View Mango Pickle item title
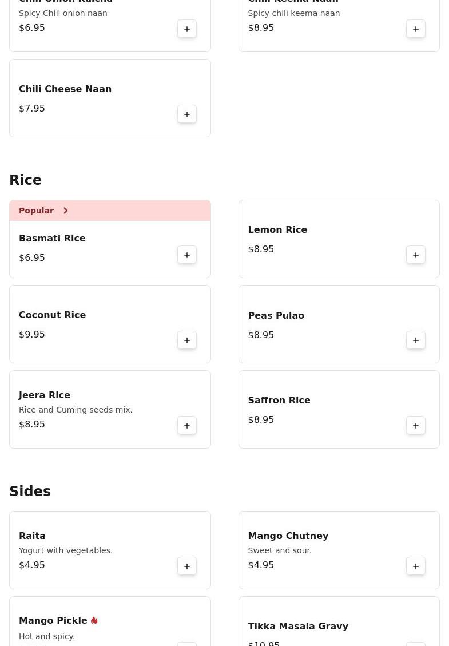Screen dimensions: 449x646 (x=53, y=621)
